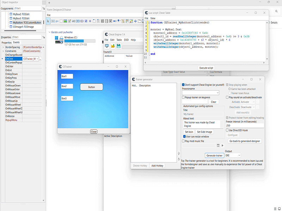
Task: Select the checkbox component icon in the designer toolbar
Action: click(86, 22)
